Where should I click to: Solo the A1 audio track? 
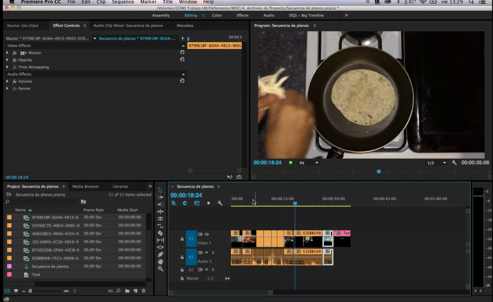(213, 253)
